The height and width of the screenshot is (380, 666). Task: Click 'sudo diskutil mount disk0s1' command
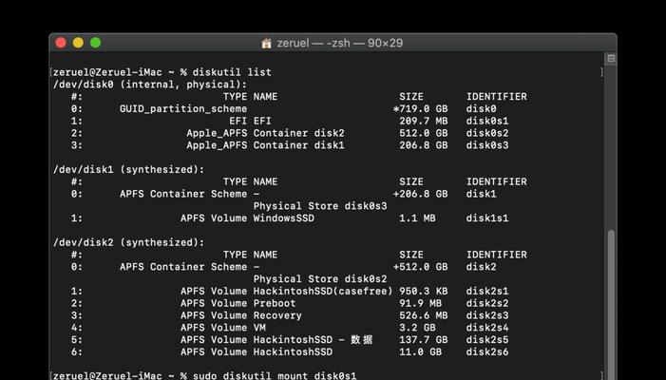coord(275,376)
